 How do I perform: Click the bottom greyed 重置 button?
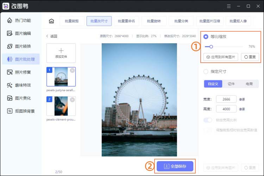point(250,168)
